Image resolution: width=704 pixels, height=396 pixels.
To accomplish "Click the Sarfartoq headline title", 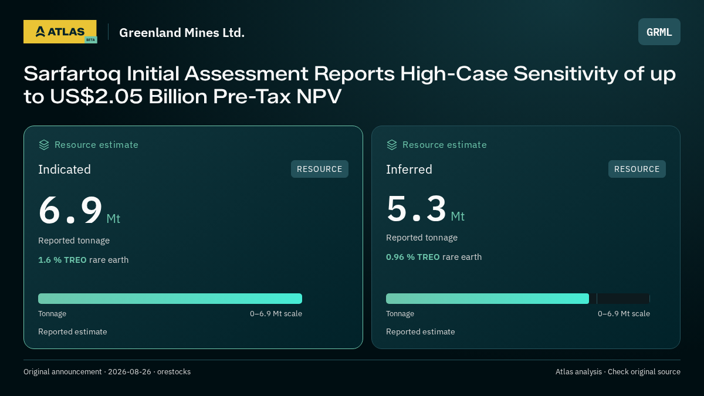I will point(350,85).
